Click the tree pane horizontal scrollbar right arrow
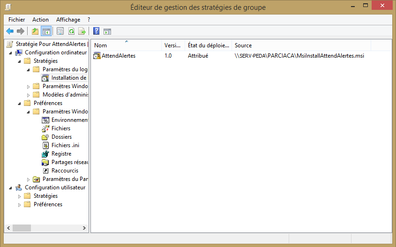 [x=84, y=228]
